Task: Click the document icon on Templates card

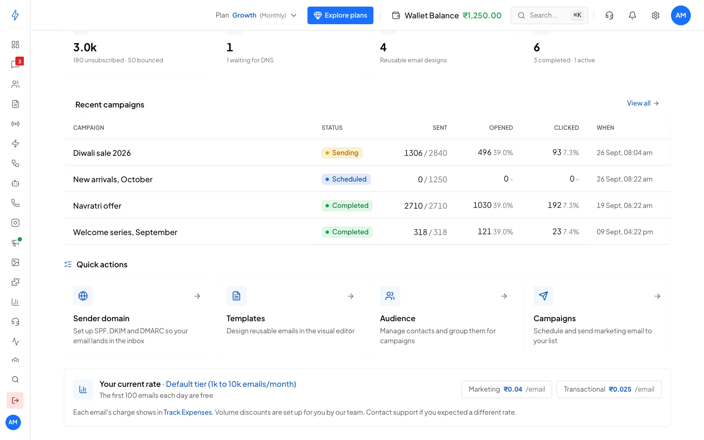Action: pyautogui.click(x=236, y=296)
